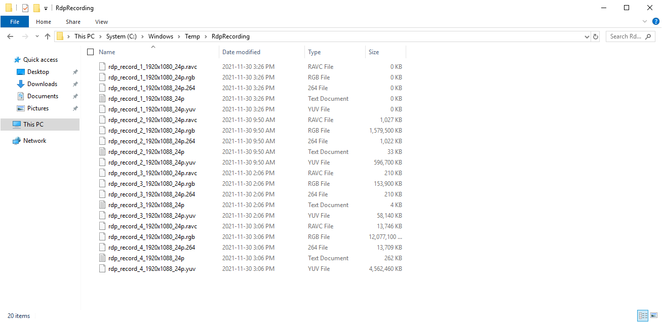This screenshot has height=322, width=662.
Task: Create a new folder using the Quick Access icon
Action: 36,8
